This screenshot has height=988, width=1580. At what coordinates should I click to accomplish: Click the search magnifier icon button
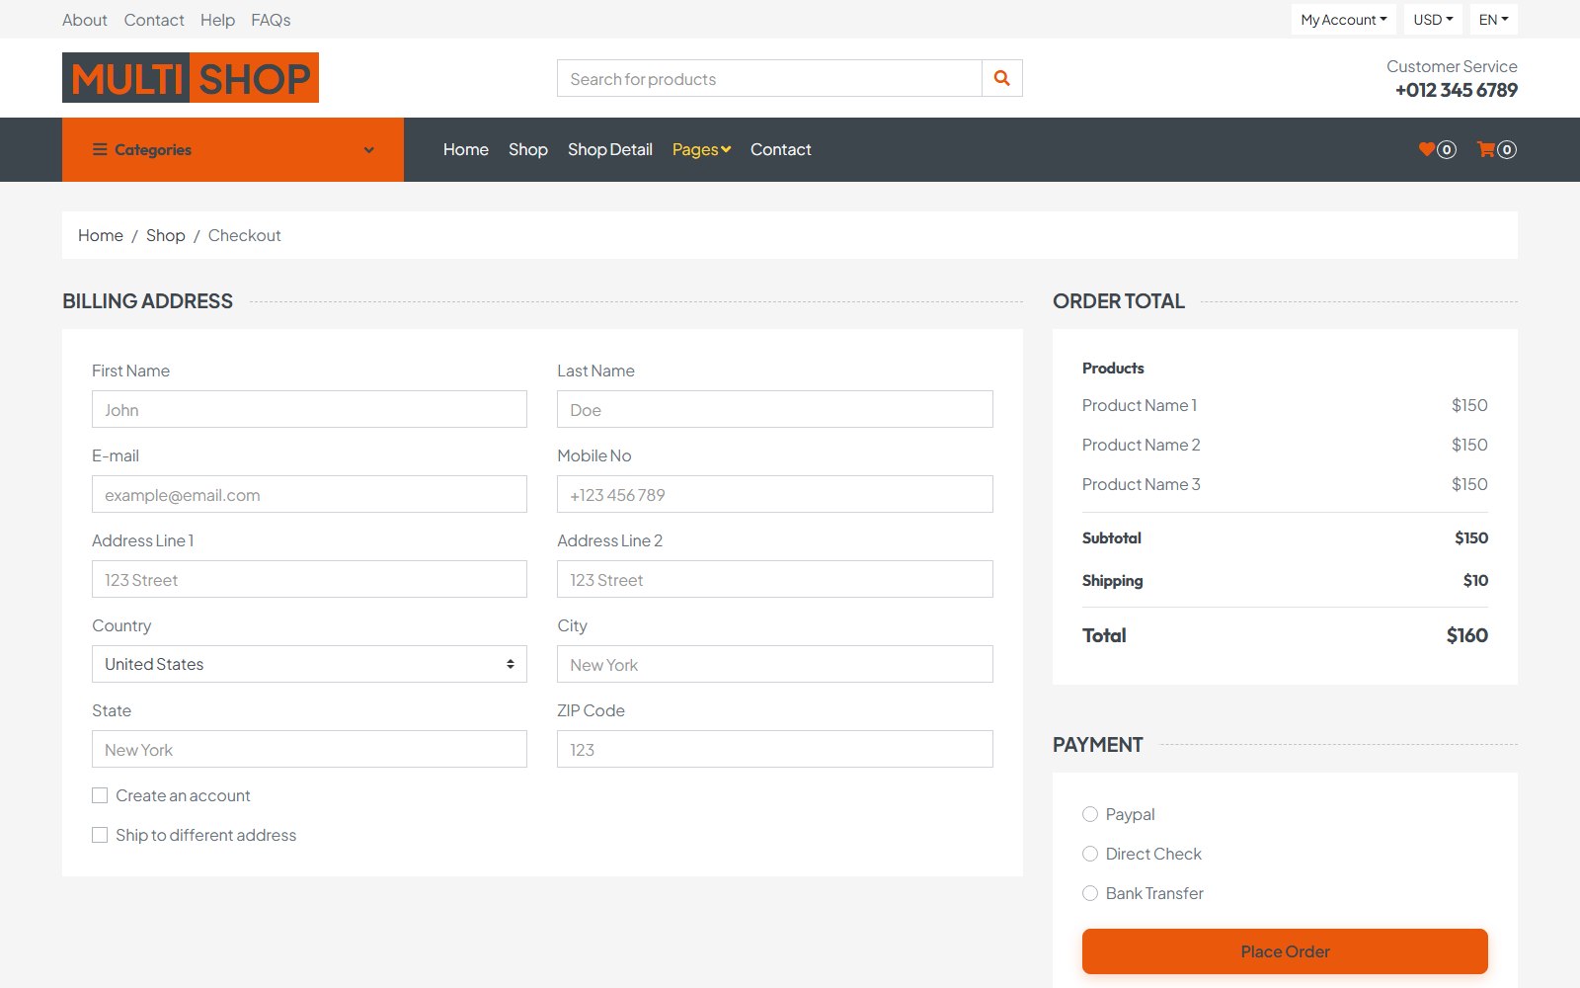[x=1002, y=78]
